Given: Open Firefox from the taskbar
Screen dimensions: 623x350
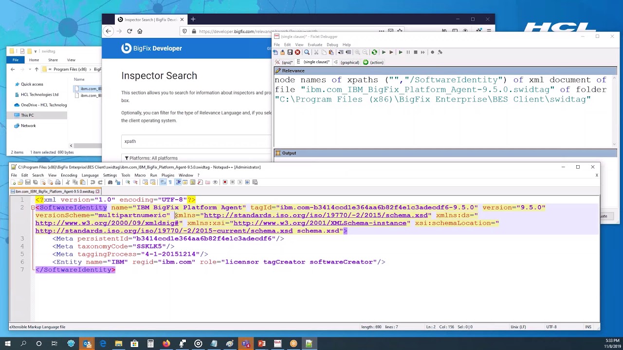Looking at the screenshot, I should [x=166, y=344].
